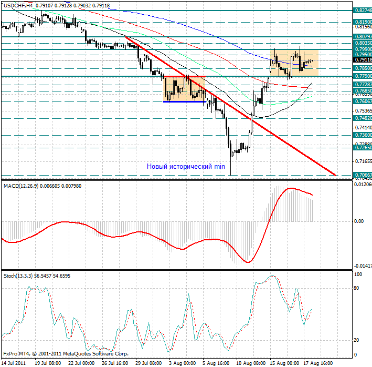The width and height of the screenshot is (372, 367).
Task: Select the short blue horizontal support line
Action: point(184,101)
